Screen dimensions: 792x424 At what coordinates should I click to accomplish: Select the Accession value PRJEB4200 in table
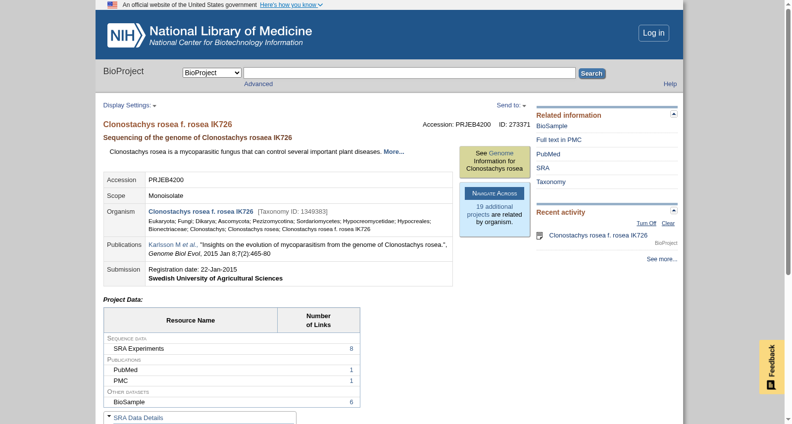[x=166, y=180]
